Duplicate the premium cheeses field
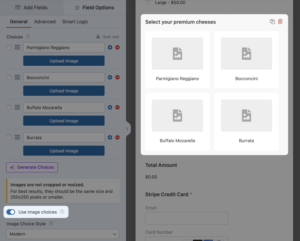The height and width of the screenshot is (241, 300). tap(272, 21)
